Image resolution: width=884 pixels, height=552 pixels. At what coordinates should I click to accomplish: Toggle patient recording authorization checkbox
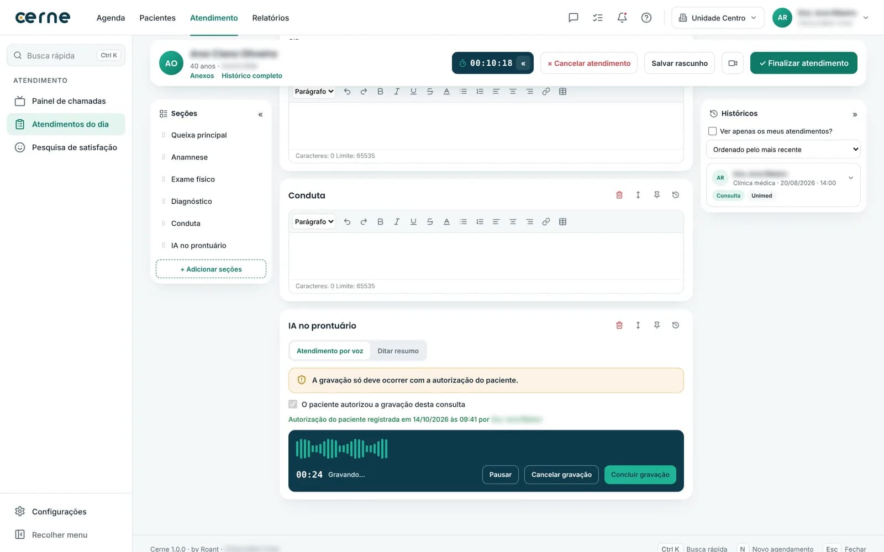(x=293, y=404)
